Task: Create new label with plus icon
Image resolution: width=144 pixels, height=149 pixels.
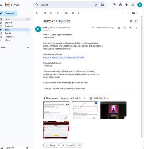Action: tap(28, 47)
